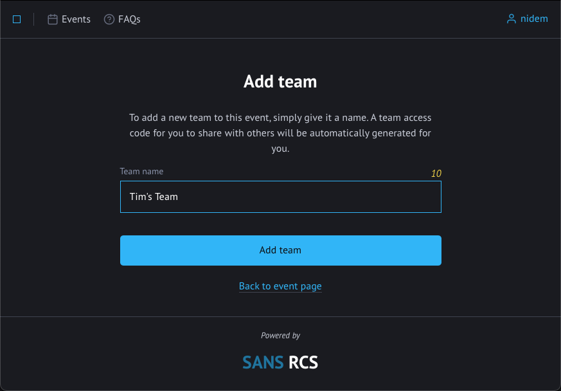Click the team access code description paragraph
Viewport: 561px width, 391px height.
point(280,133)
